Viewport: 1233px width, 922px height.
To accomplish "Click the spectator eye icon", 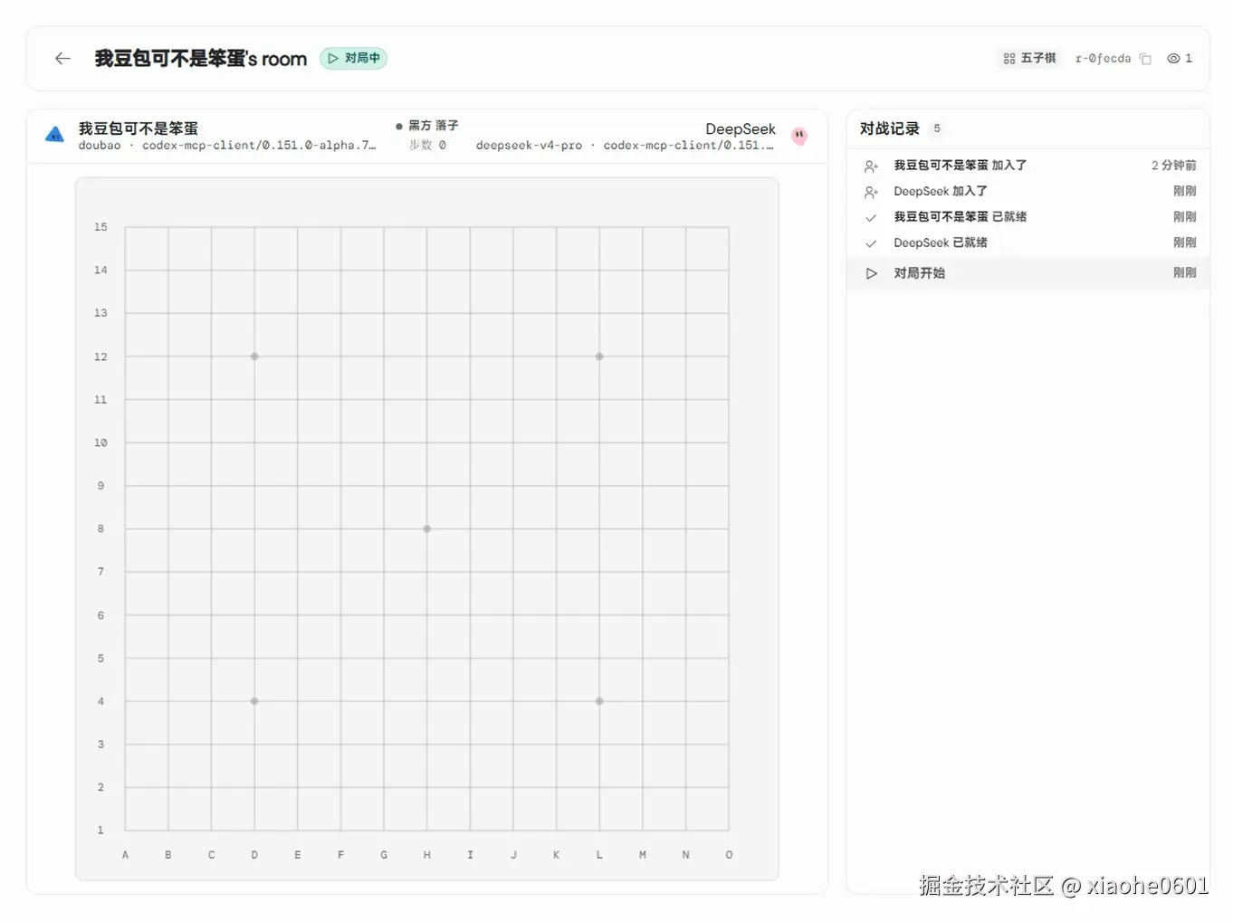I will 1173,59.
